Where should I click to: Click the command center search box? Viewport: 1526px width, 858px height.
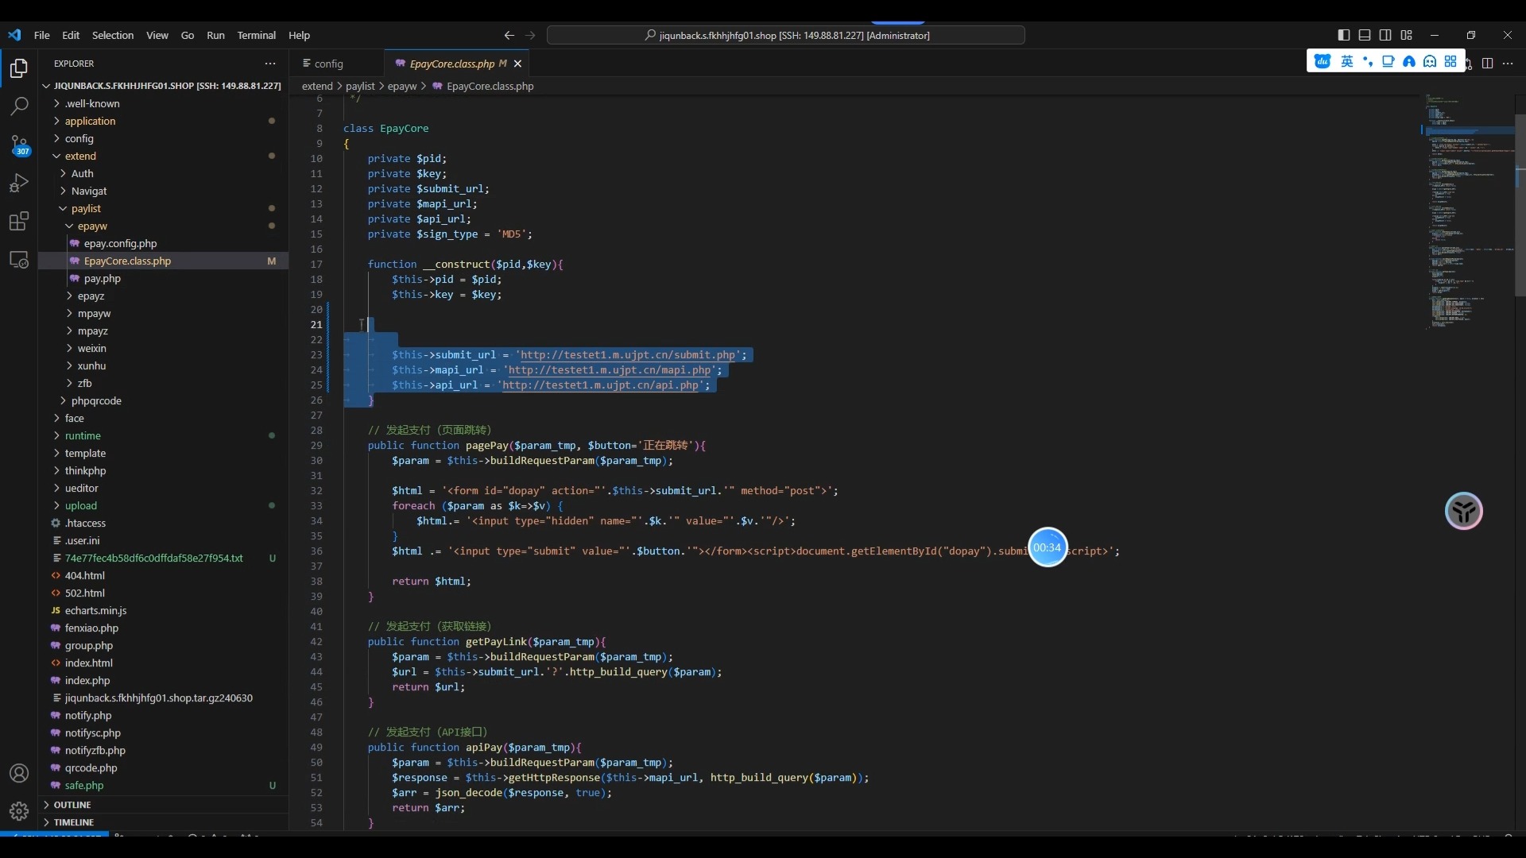pos(785,35)
